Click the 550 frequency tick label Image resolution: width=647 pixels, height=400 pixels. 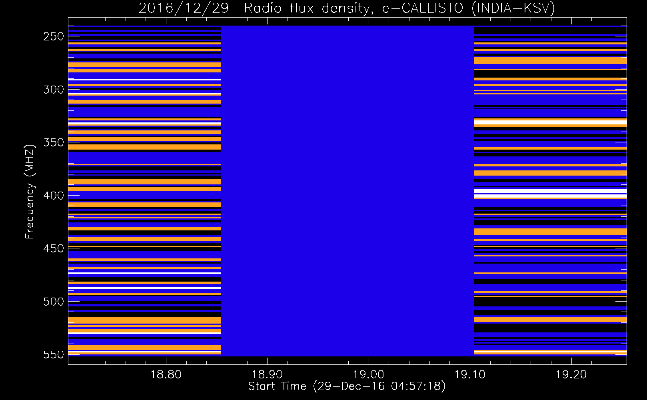pos(54,354)
